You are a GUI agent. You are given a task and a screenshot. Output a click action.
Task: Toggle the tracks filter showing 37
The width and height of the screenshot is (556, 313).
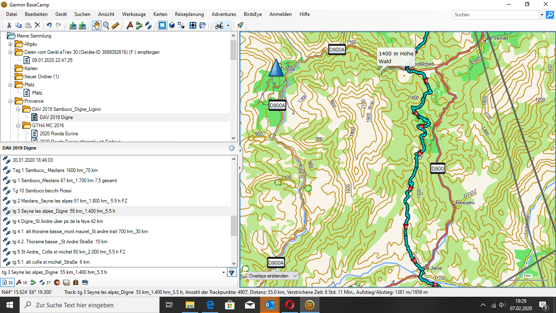point(45,282)
